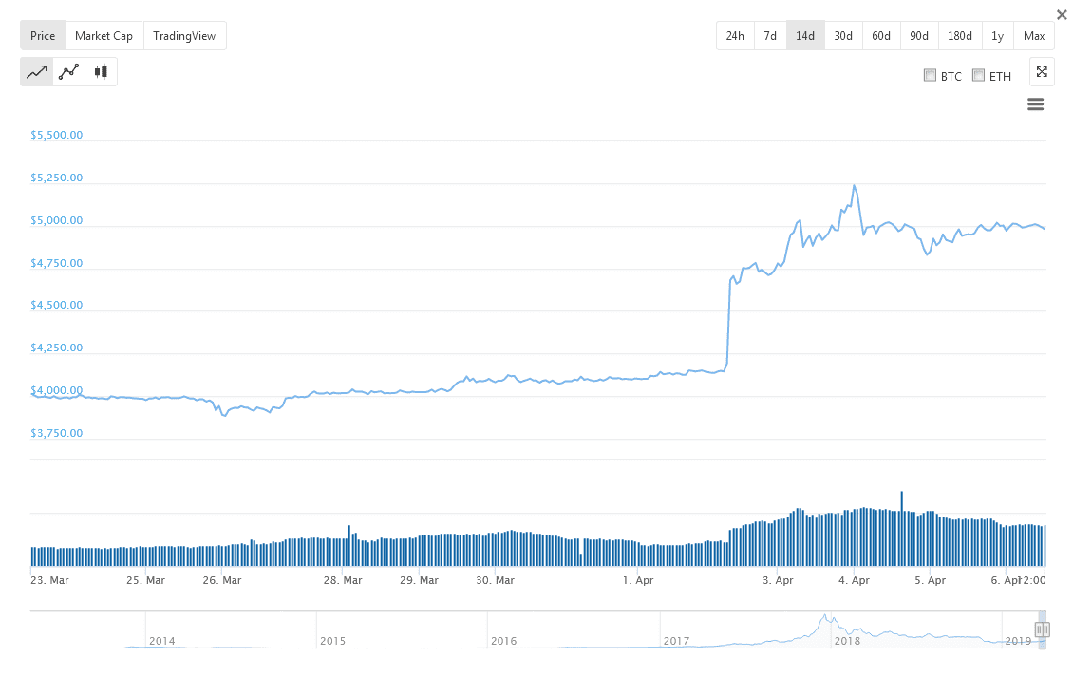1073x695 pixels.
Task: Enable the BTC checkbox
Action: click(930, 75)
